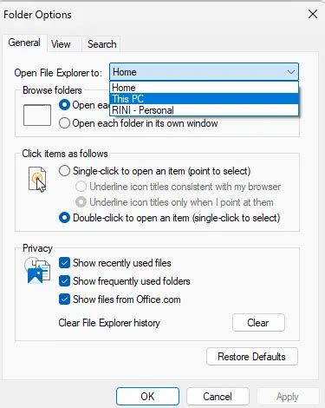The image size is (325, 408).
Task: Click the Browse folders window preview icon
Action: click(x=37, y=115)
